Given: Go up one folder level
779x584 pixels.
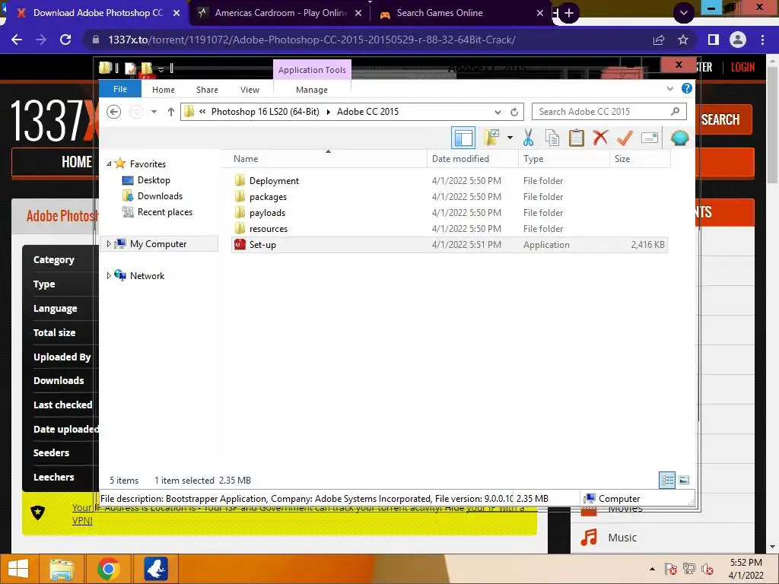Looking at the screenshot, I should (171, 112).
